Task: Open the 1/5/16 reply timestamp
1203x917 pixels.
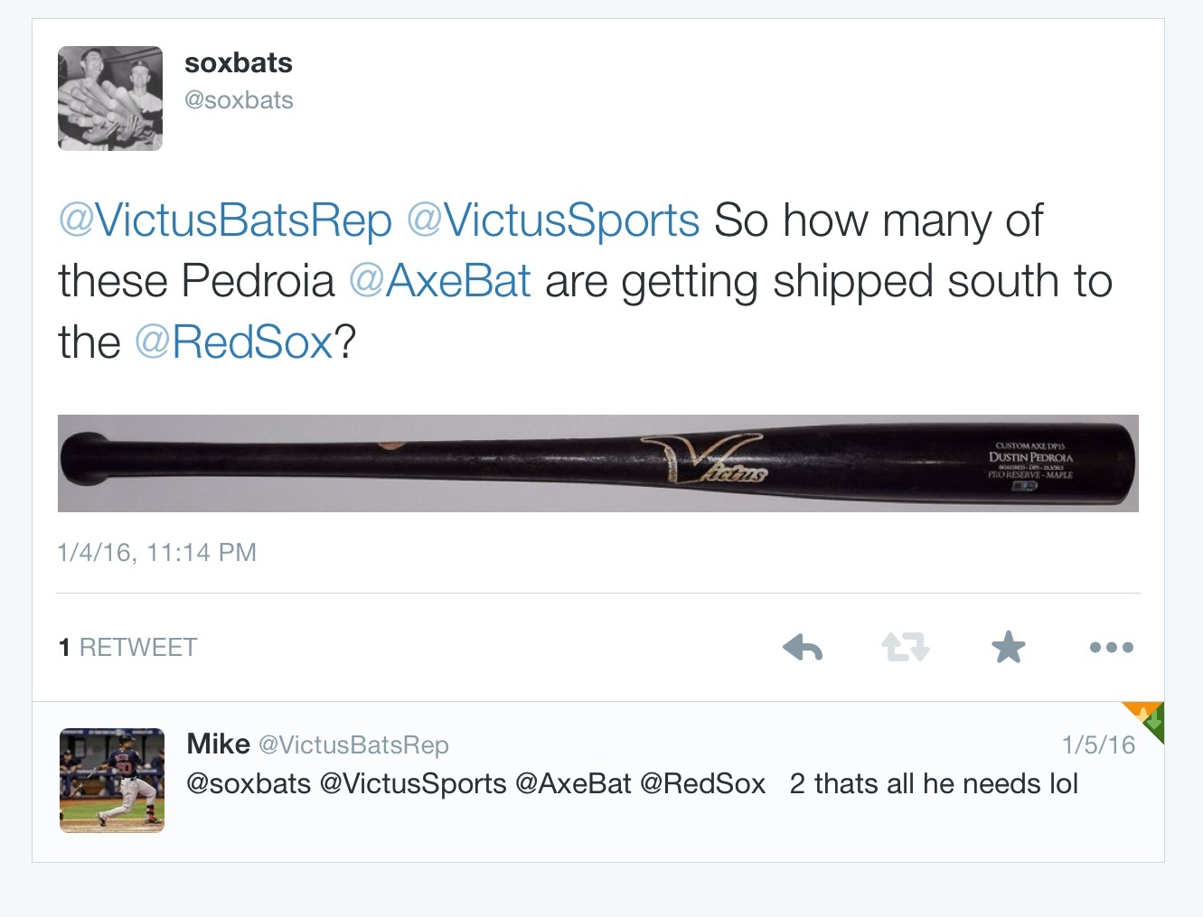Action: 1098,744
